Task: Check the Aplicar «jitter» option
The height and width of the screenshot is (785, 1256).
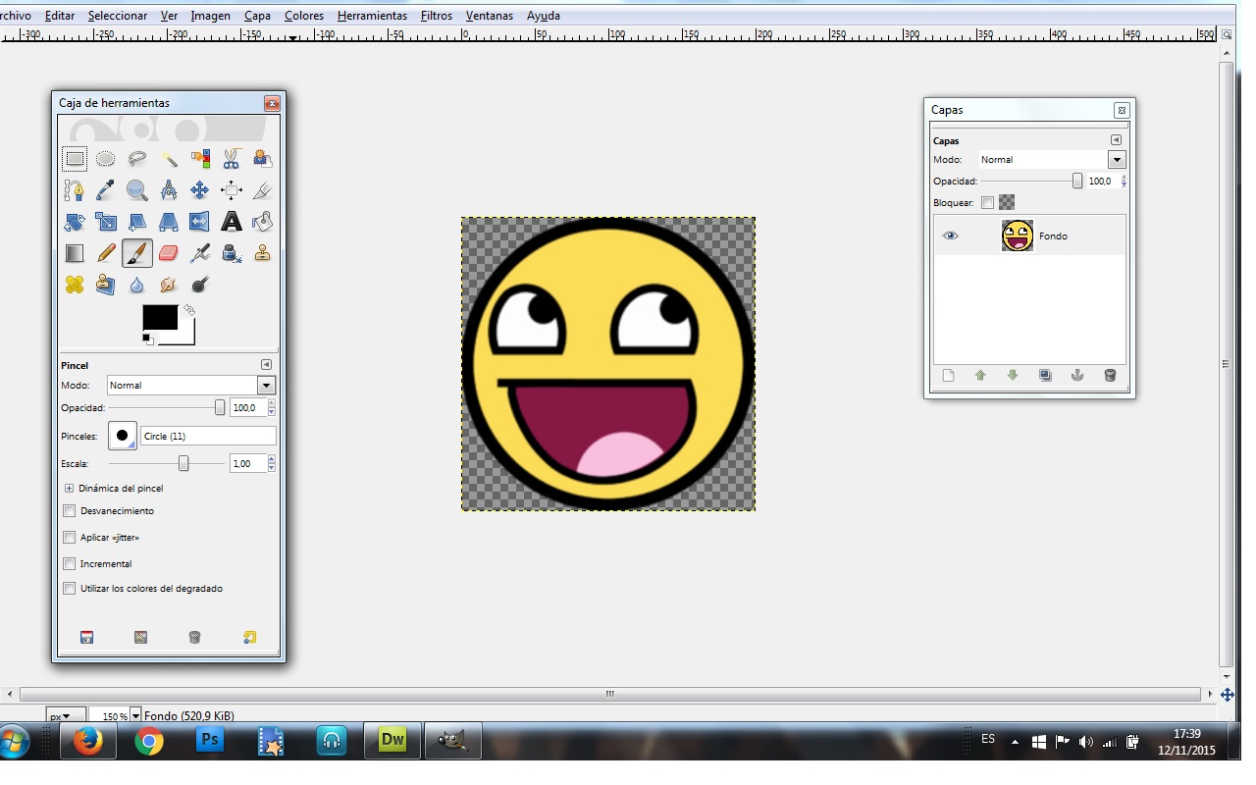Action: pyautogui.click(x=69, y=537)
